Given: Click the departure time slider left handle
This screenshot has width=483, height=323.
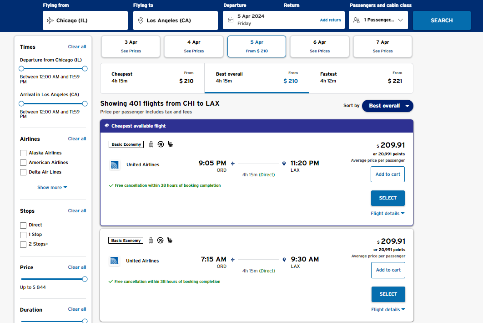Looking at the screenshot, I should click(x=21, y=68).
